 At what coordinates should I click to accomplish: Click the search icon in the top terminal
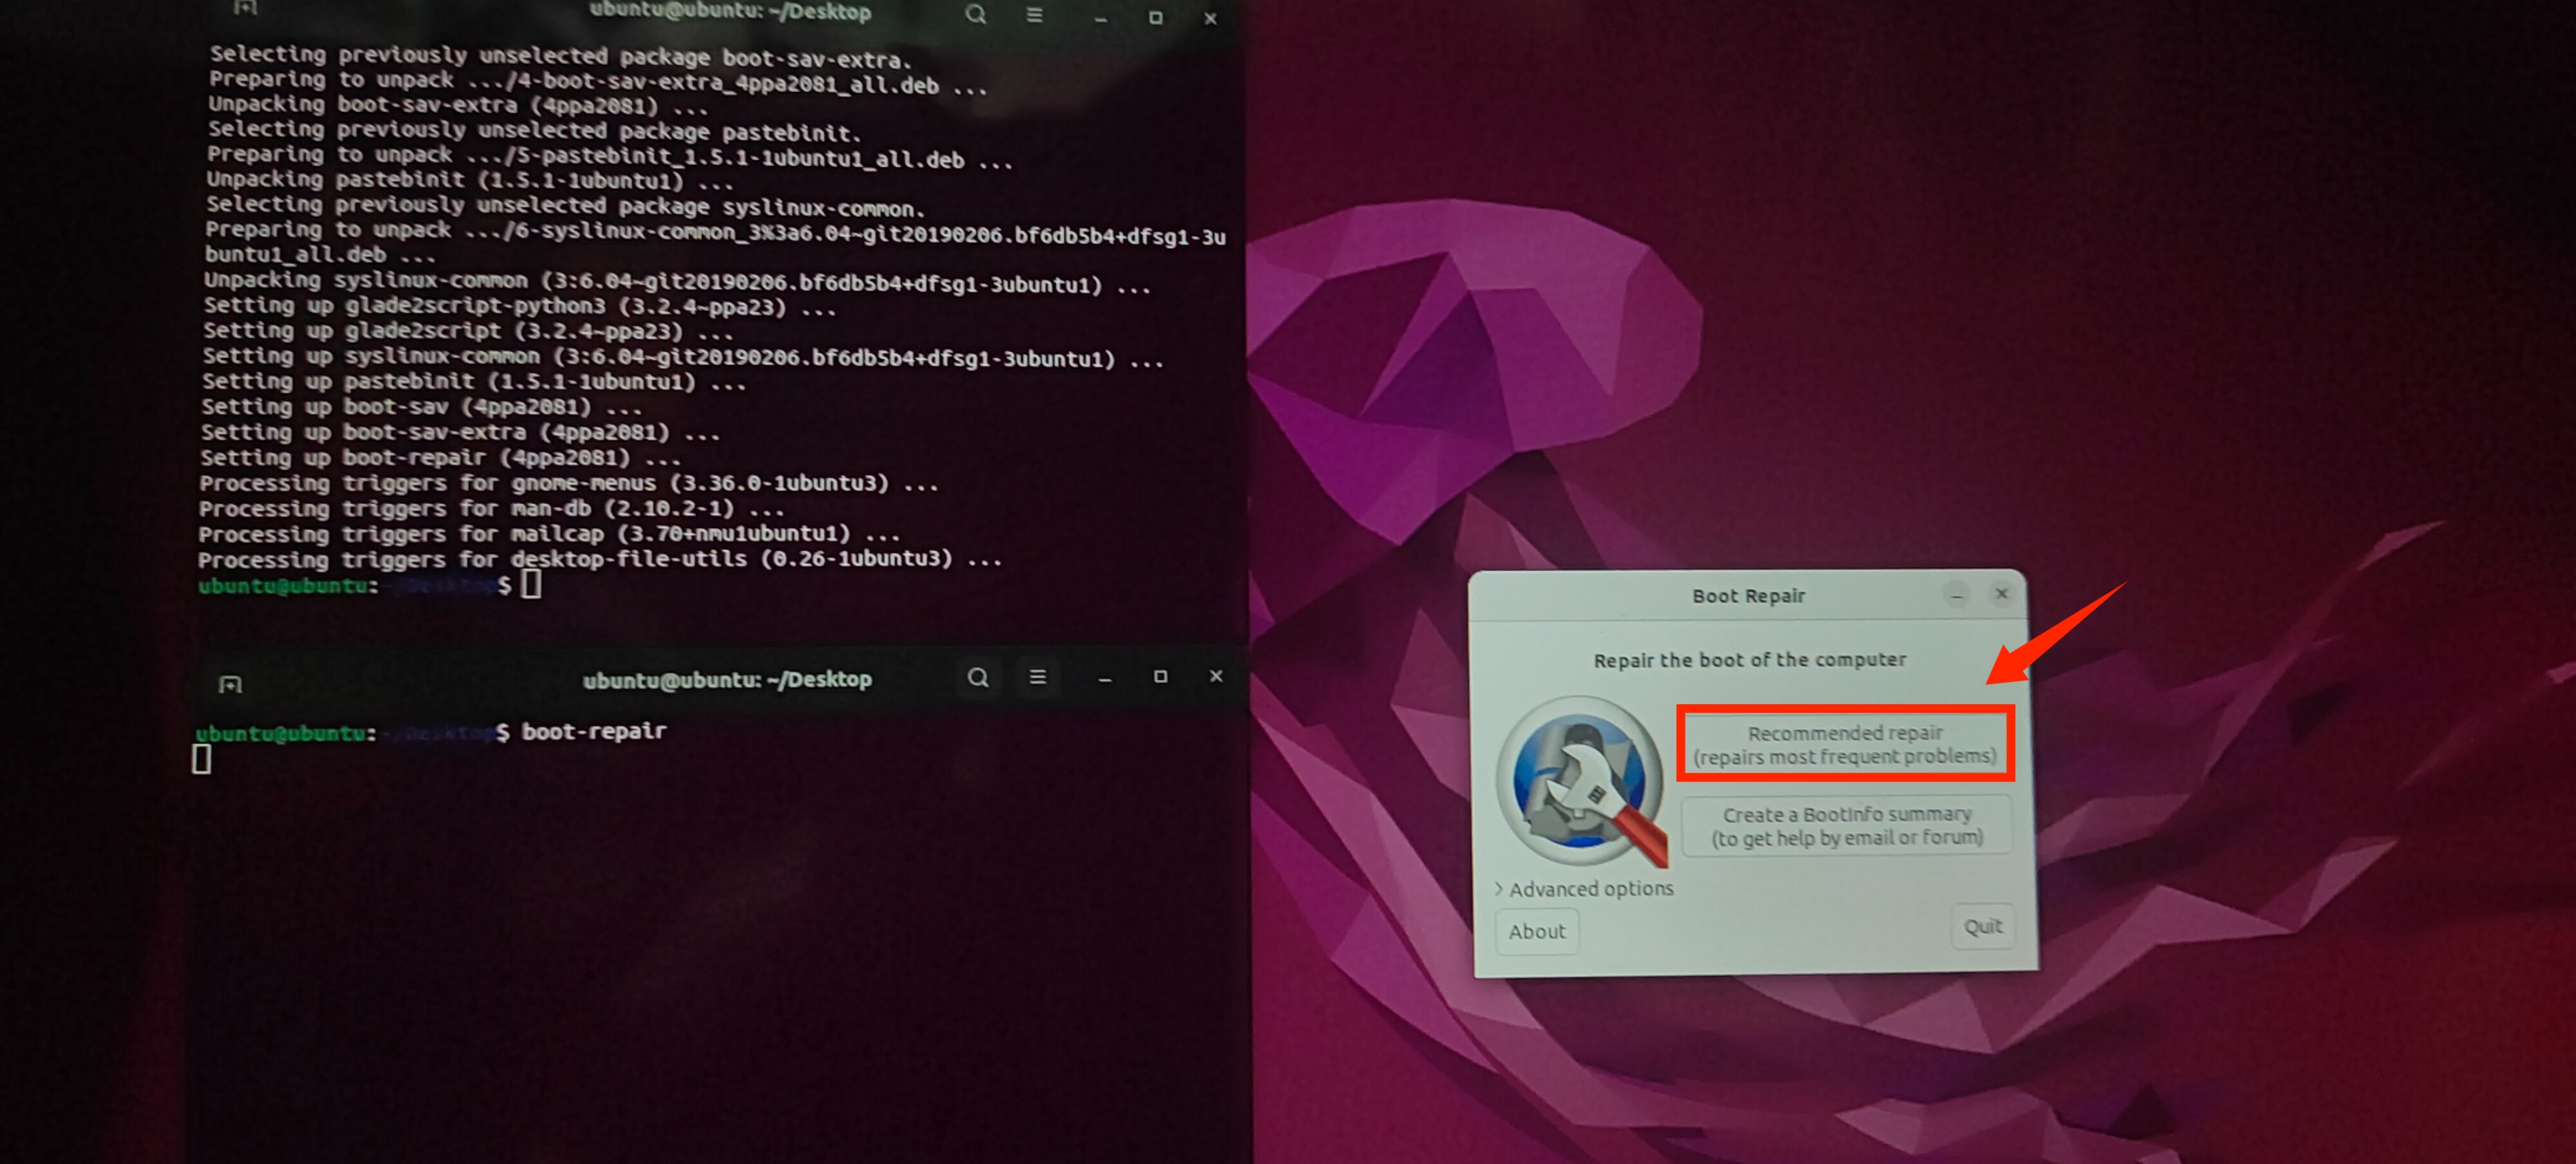(975, 14)
